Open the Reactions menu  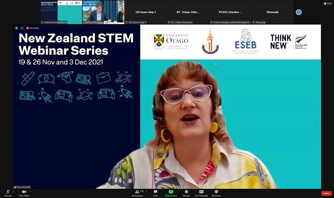click(x=216, y=193)
